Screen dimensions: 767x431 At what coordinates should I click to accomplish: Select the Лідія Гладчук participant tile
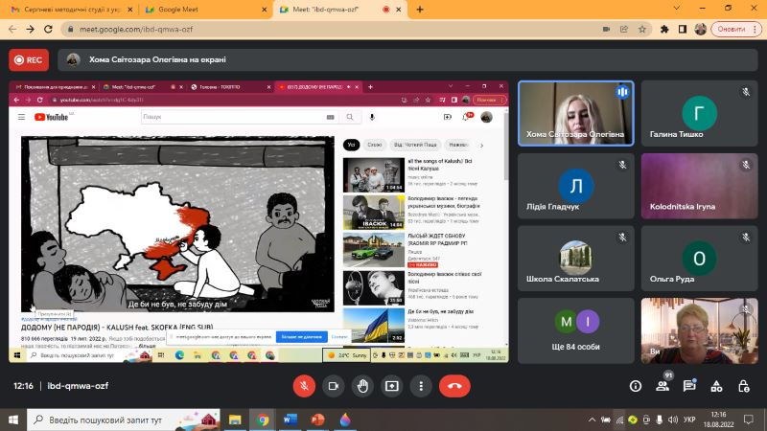pyautogui.click(x=576, y=186)
